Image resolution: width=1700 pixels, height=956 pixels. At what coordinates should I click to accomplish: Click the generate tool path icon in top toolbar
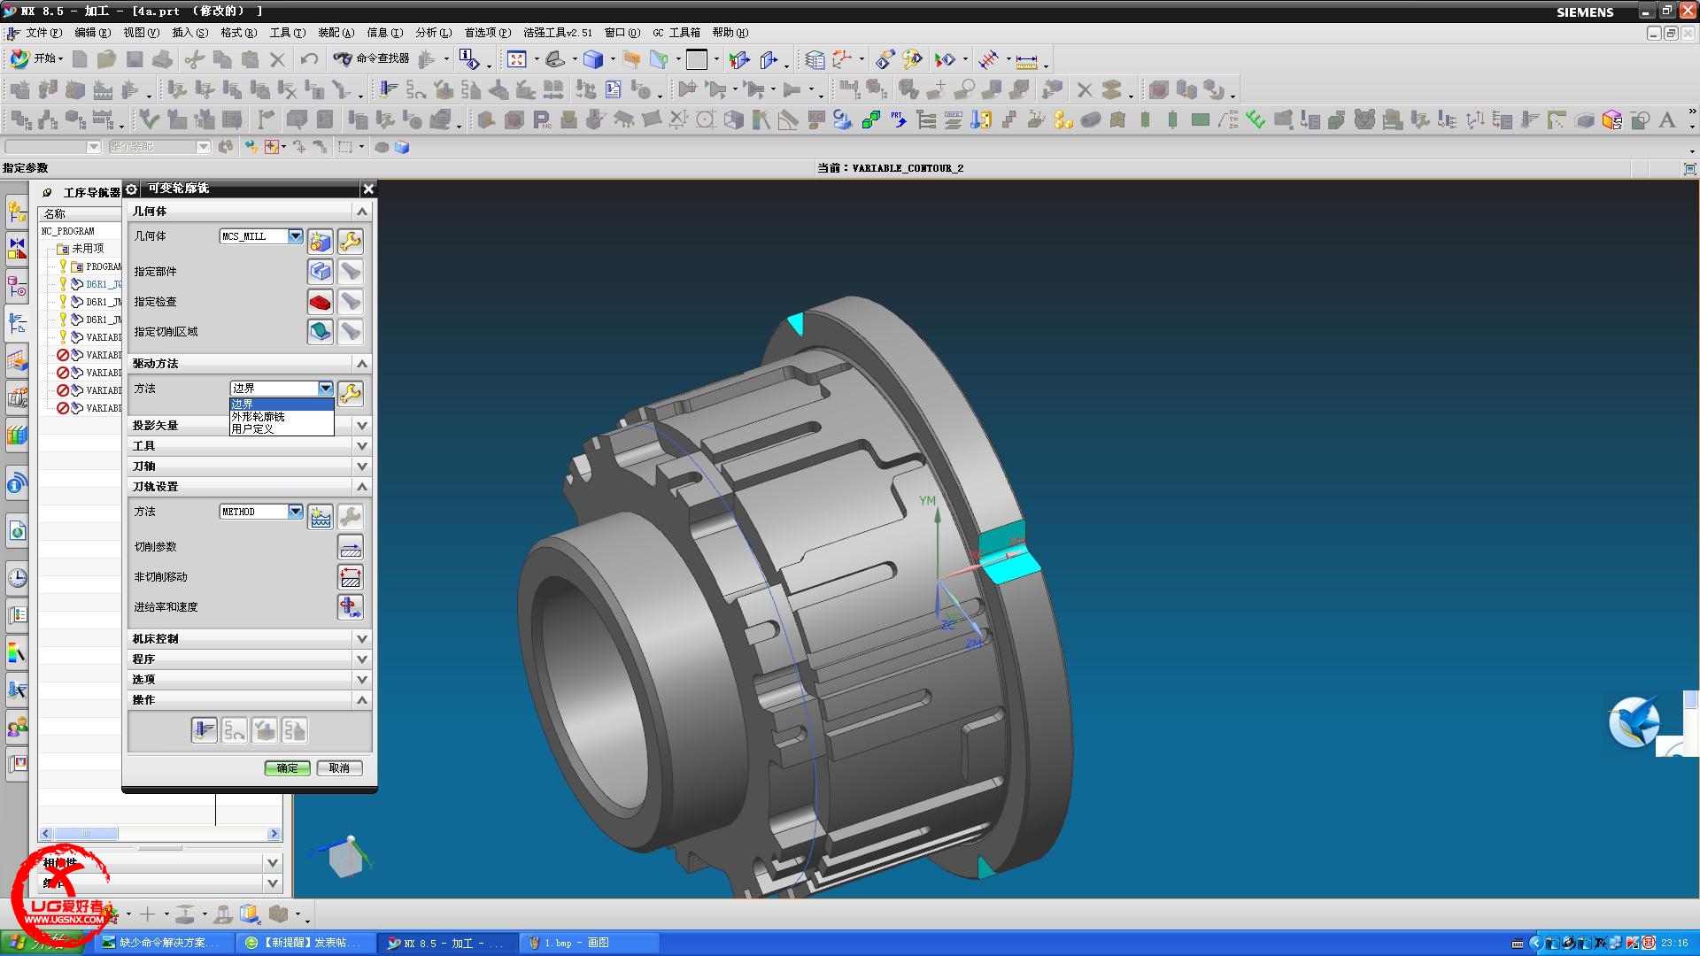389,89
